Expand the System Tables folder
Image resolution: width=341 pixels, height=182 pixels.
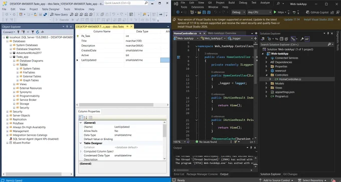pos(18,68)
